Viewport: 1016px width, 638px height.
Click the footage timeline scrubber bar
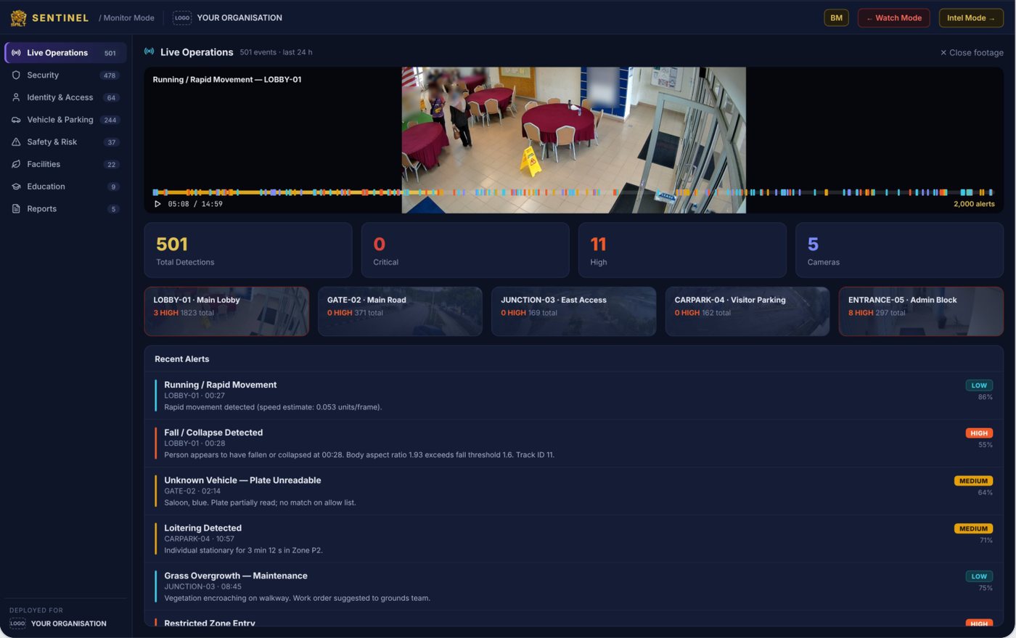[x=573, y=192]
